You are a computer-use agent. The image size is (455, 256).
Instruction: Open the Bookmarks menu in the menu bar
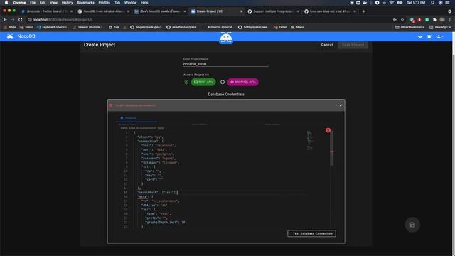coord(85,3)
